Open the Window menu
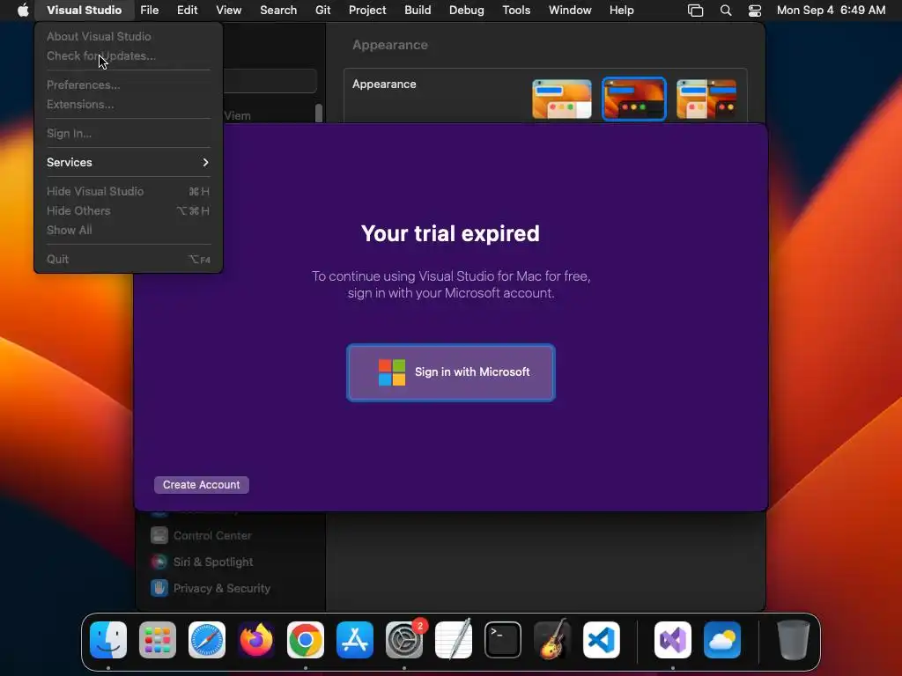902x676 pixels. (570, 11)
